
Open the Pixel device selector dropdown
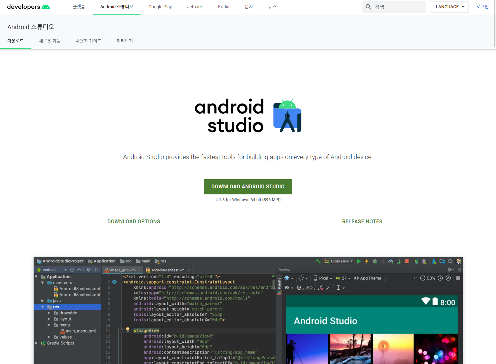tap(323, 278)
